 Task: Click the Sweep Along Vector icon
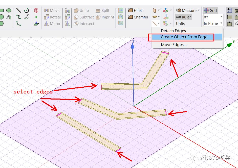121,10
